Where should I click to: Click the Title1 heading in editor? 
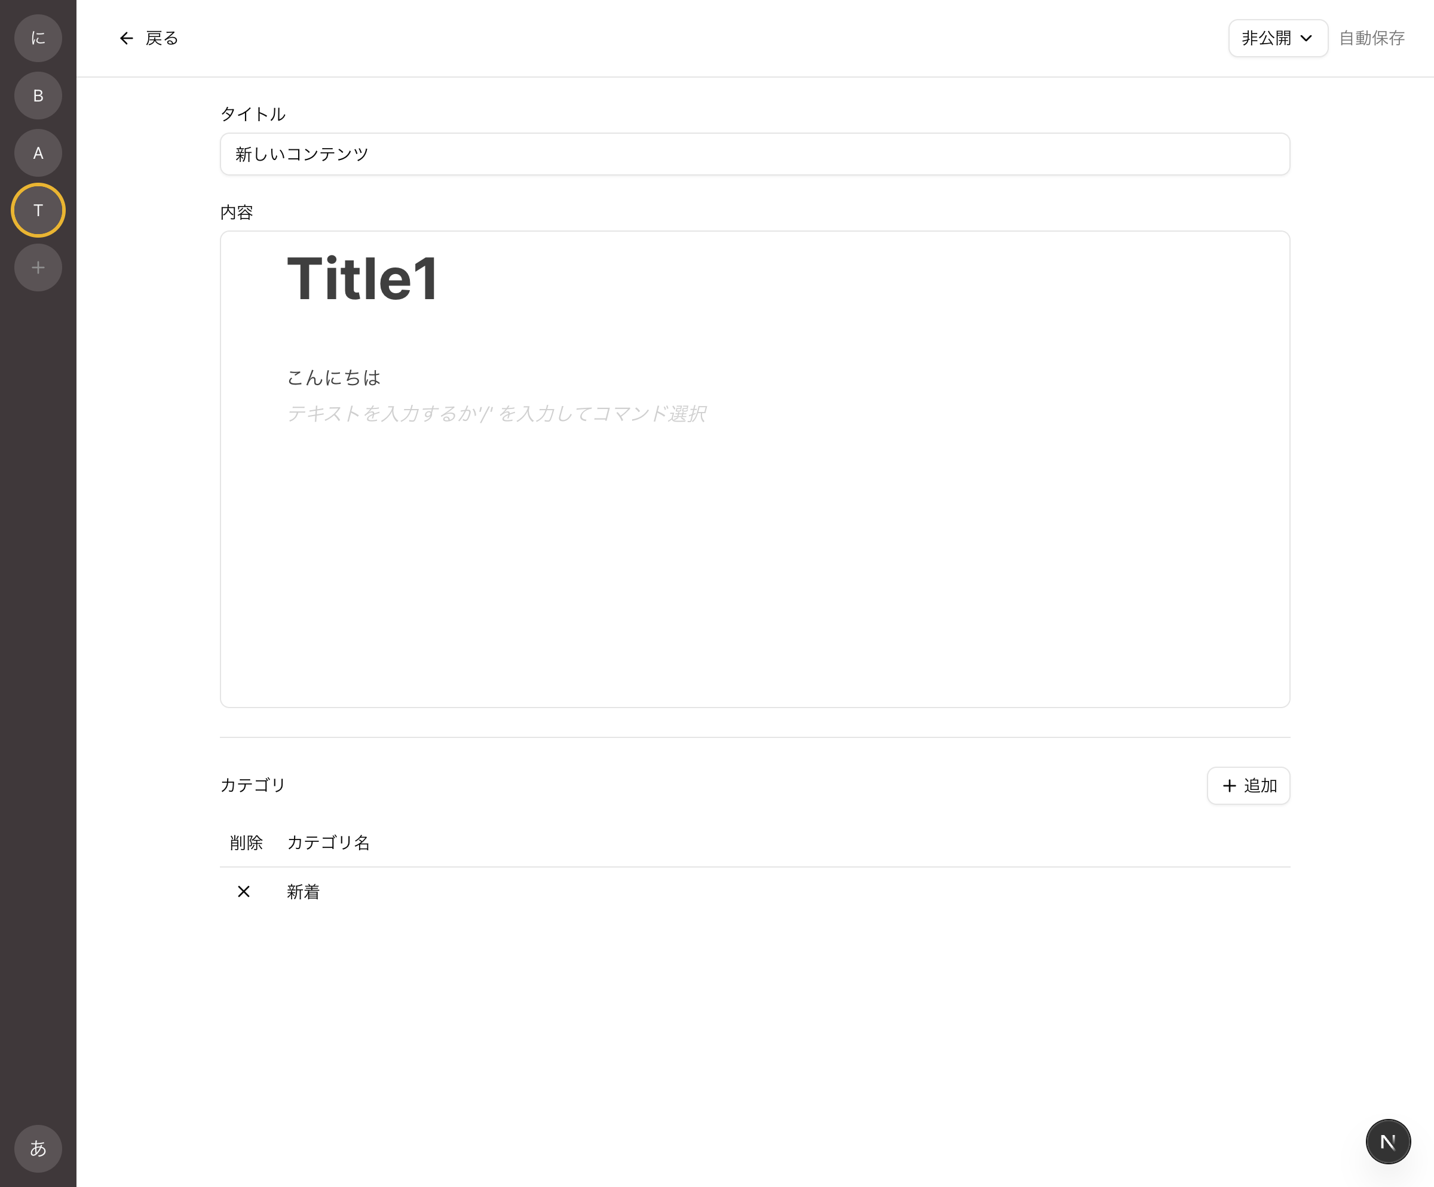[362, 278]
